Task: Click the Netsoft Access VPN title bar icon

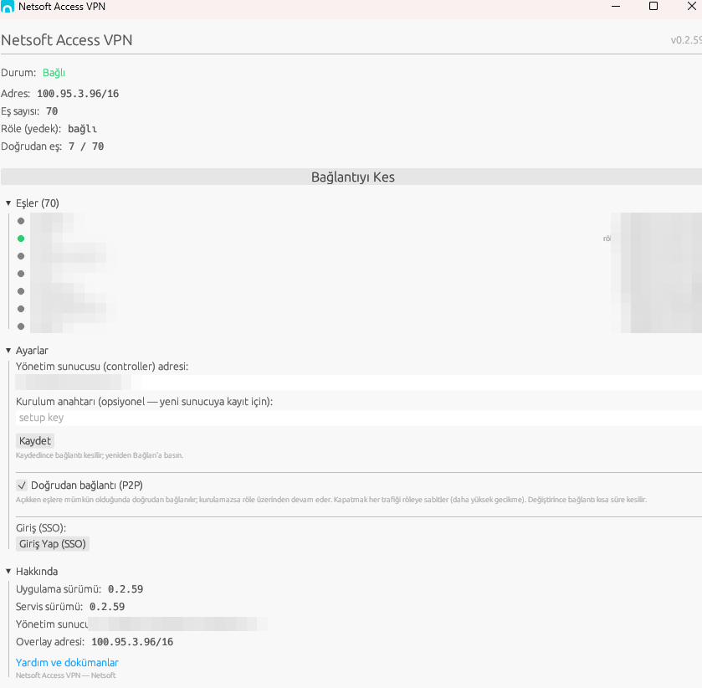Action: point(8,7)
